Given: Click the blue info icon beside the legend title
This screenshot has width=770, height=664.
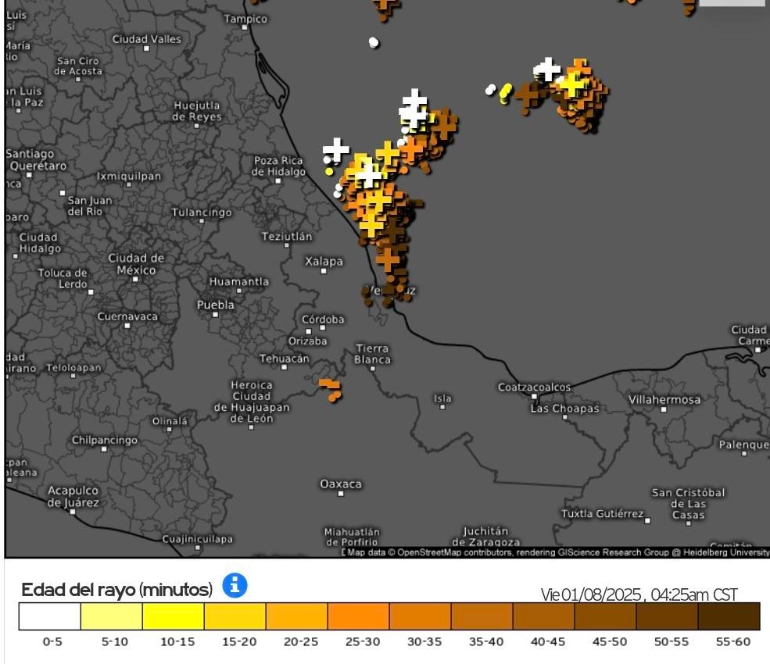Looking at the screenshot, I should [235, 585].
